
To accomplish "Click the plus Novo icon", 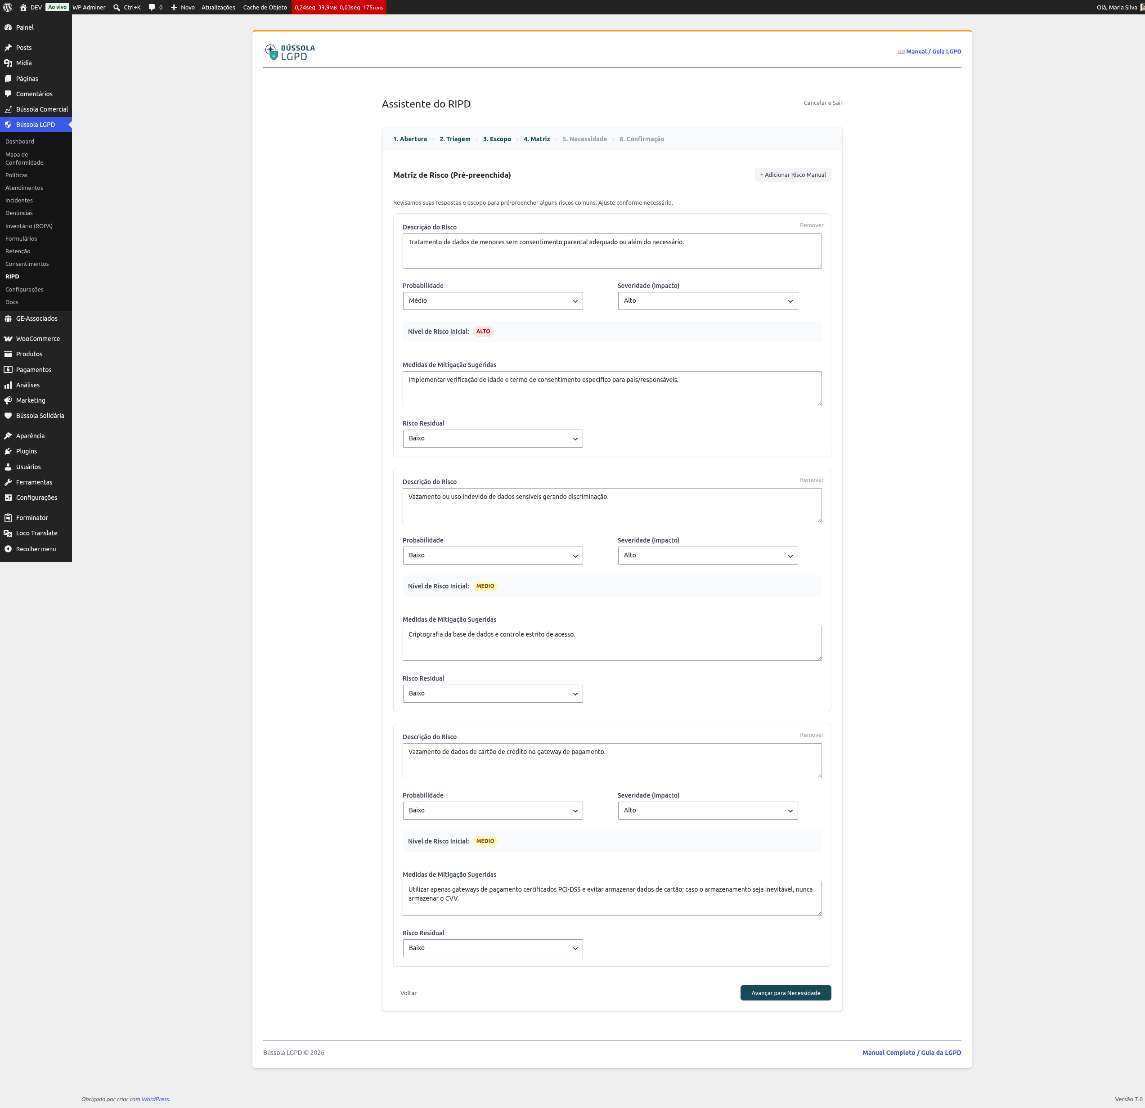I will [174, 7].
